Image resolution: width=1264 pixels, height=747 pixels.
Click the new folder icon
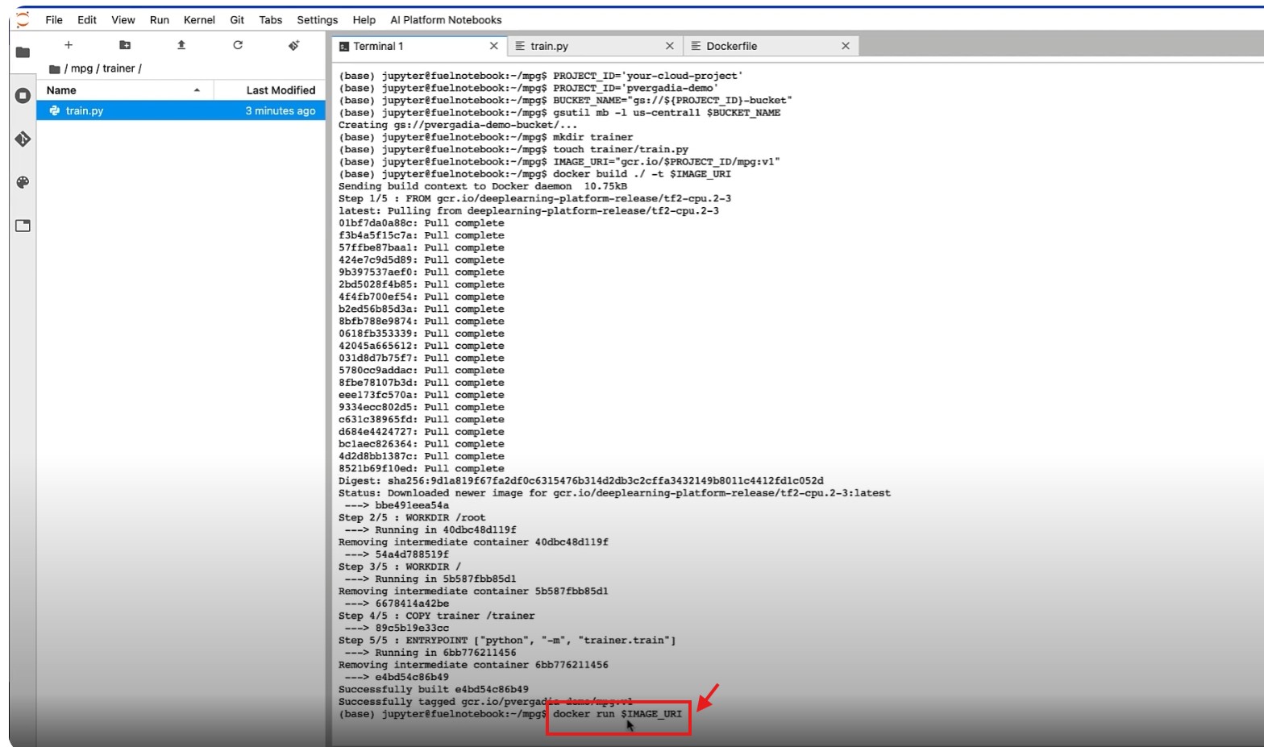pos(125,45)
